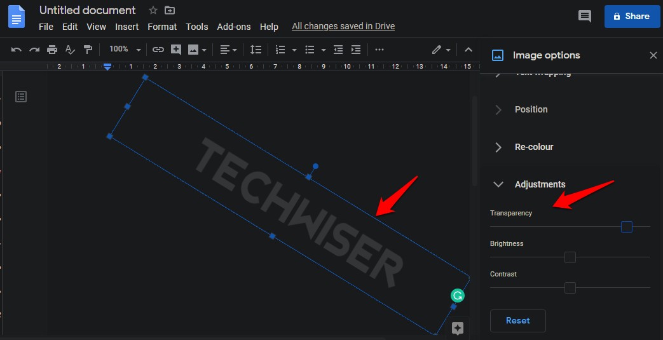Viewport: 663px width, 340px height.
Task: Reset the image adjustments
Action: click(518, 320)
